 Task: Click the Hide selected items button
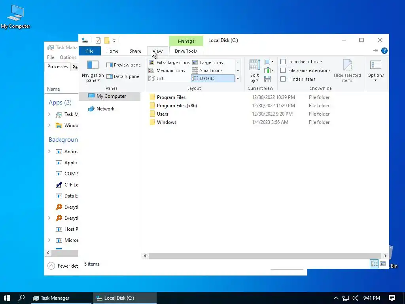click(347, 71)
